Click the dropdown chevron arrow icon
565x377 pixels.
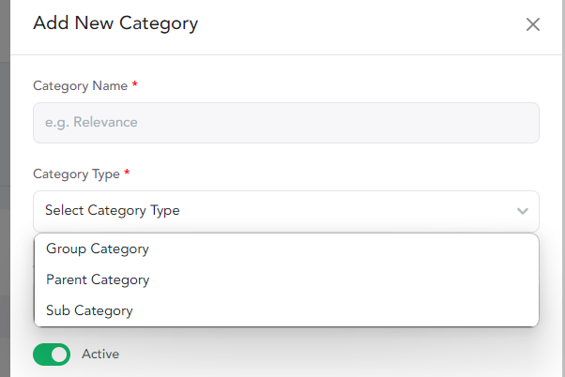pos(523,211)
